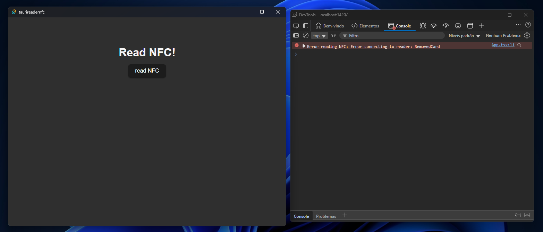Click the red error icon in console row

click(x=297, y=45)
